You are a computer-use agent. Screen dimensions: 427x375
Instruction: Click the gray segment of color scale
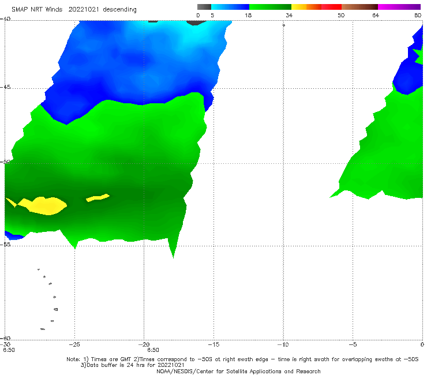point(204,7)
